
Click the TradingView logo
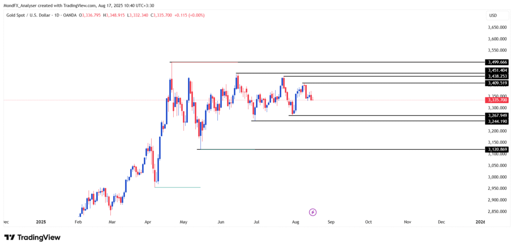click(32, 237)
